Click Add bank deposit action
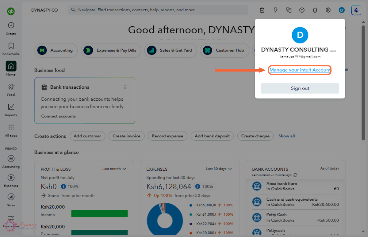Image resolution: width=368 pixels, height=237 pixels. (x=212, y=136)
